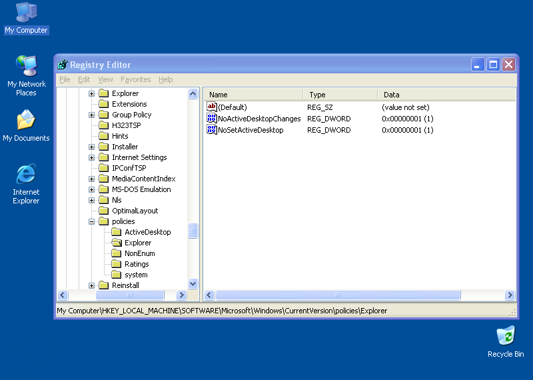
Task: Select the Internet Explorer desktop icon
Action: pos(26,184)
